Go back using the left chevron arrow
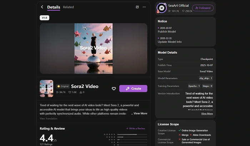Viewport: 250px width, 146px height. (42, 7)
